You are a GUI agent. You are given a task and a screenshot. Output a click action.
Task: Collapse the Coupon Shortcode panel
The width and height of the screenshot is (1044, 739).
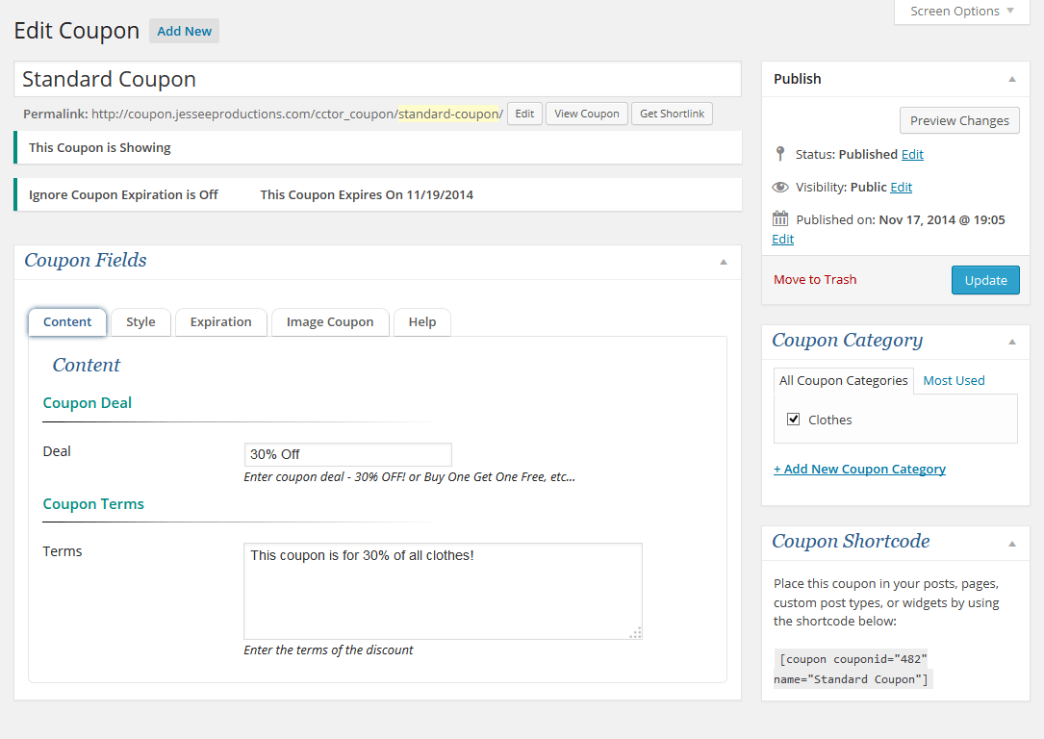click(x=1012, y=542)
